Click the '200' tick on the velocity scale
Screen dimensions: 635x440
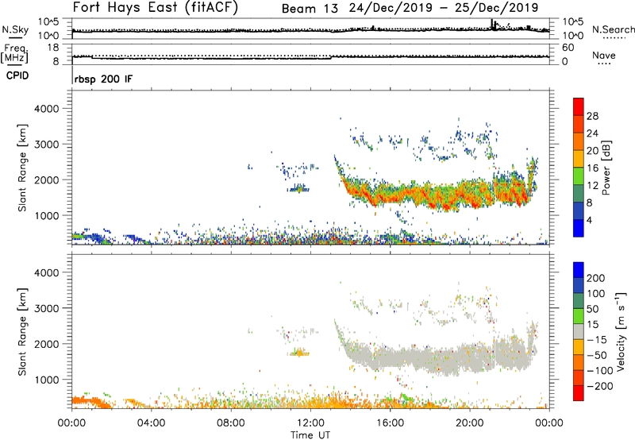tap(596, 278)
